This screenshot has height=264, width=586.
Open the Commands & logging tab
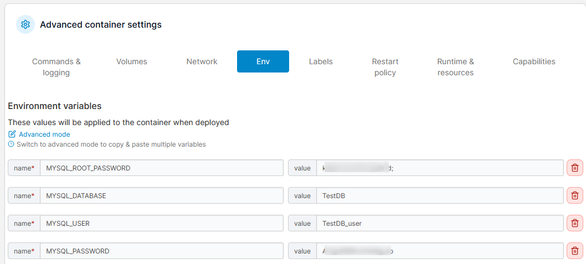tap(56, 67)
